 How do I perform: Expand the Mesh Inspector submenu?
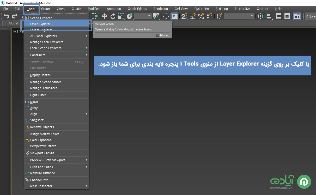[x=56, y=186]
